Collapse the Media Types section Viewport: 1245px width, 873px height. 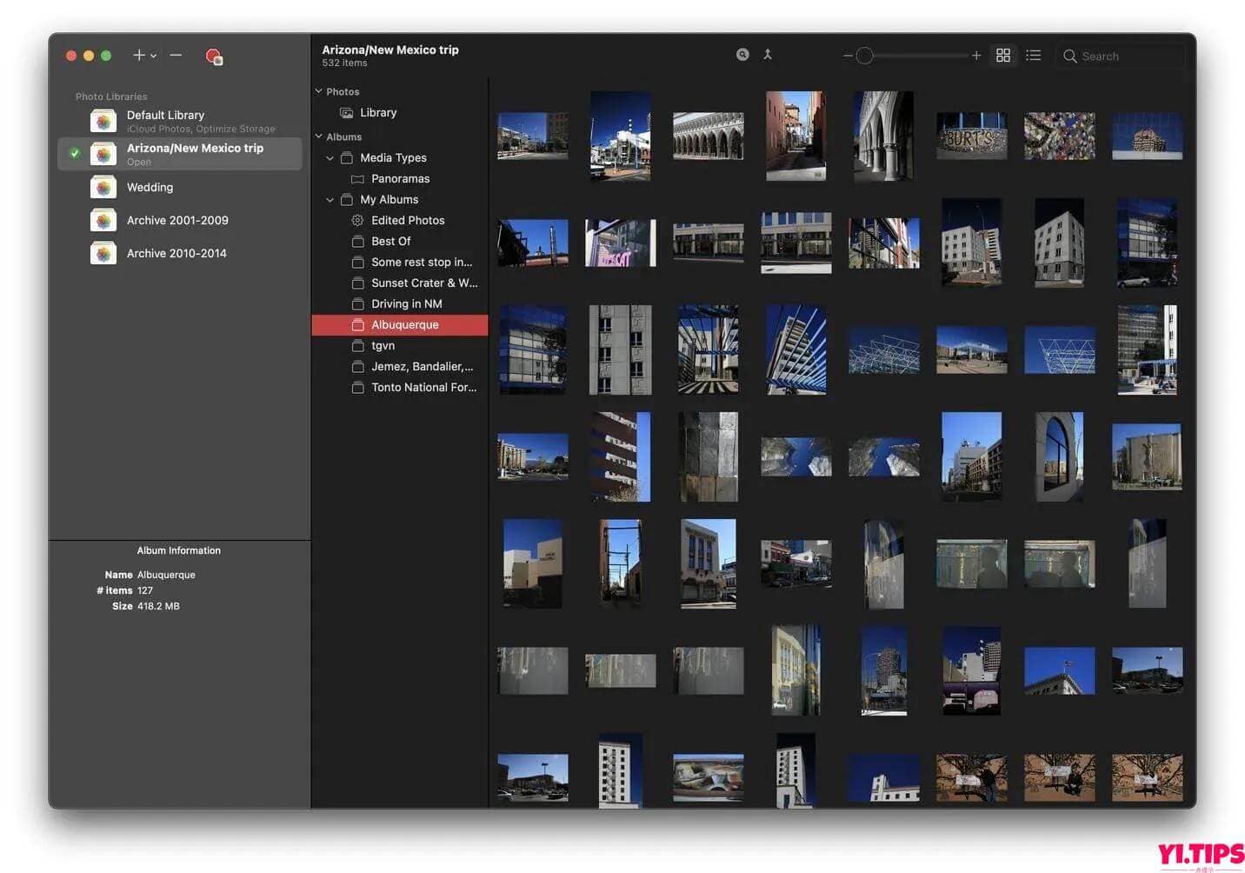click(x=330, y=157)
